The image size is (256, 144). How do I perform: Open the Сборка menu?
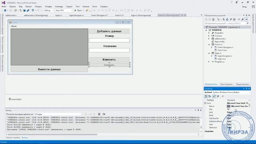tap(38, 6)
